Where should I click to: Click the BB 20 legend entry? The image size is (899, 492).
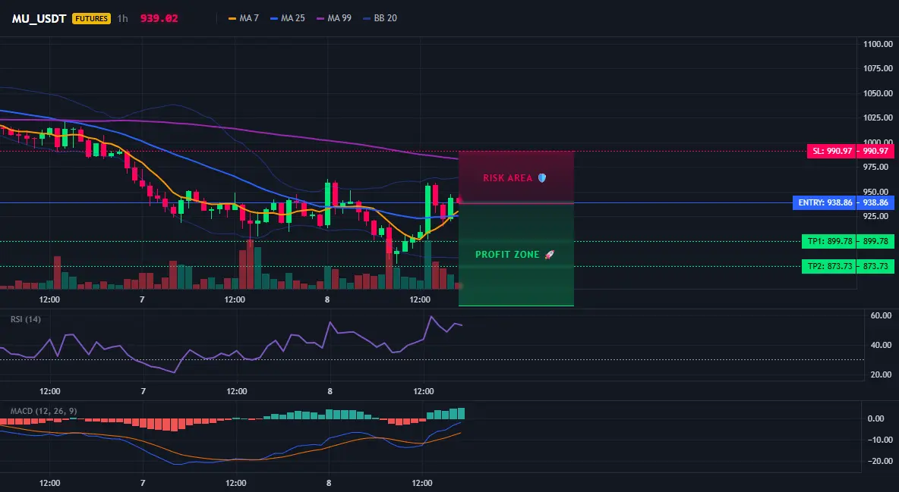coord(380,18)
